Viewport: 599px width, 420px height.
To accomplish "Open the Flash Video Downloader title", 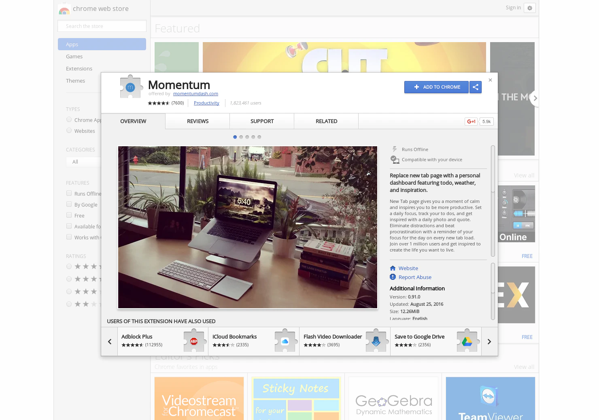I will point(333,337).
